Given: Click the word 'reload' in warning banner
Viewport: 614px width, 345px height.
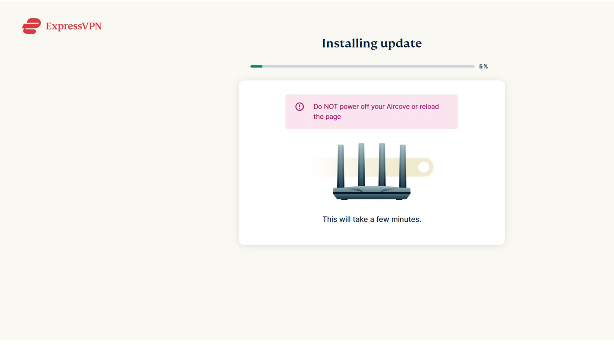Looking at the screenshot, I should tap(429, 106).
